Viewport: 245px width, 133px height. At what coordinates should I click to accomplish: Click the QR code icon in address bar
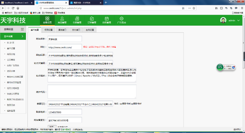pos(183,8)
